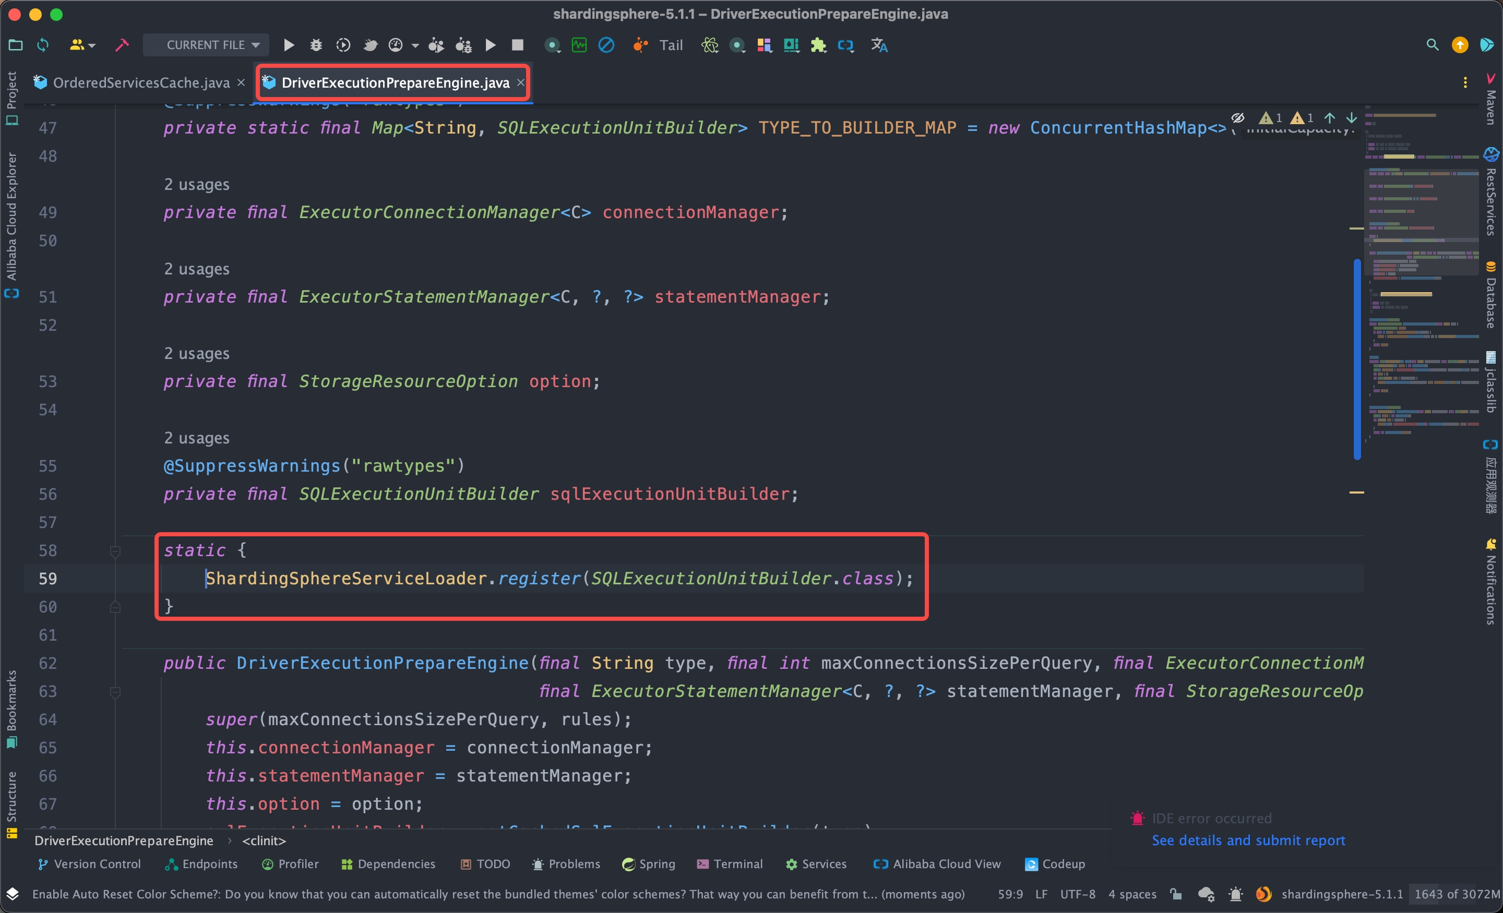This screenshot has height=913, width=1503.
Task: Open the Database tool window
Action: pyautogui.click(x=1492, y=293)
